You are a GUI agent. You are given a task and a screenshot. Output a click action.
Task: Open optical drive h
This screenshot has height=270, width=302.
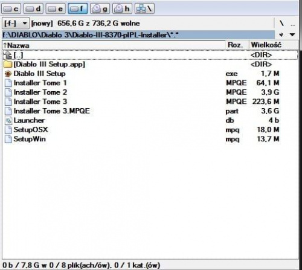[x=122, y=9]
